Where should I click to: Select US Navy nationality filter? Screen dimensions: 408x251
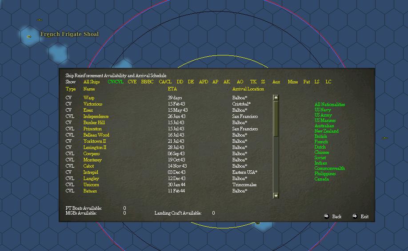click(x=323, y=110)
